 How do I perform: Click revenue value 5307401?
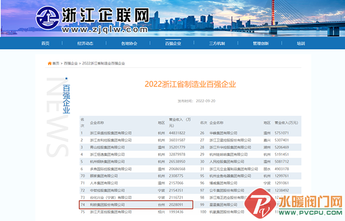pos(282,140)
